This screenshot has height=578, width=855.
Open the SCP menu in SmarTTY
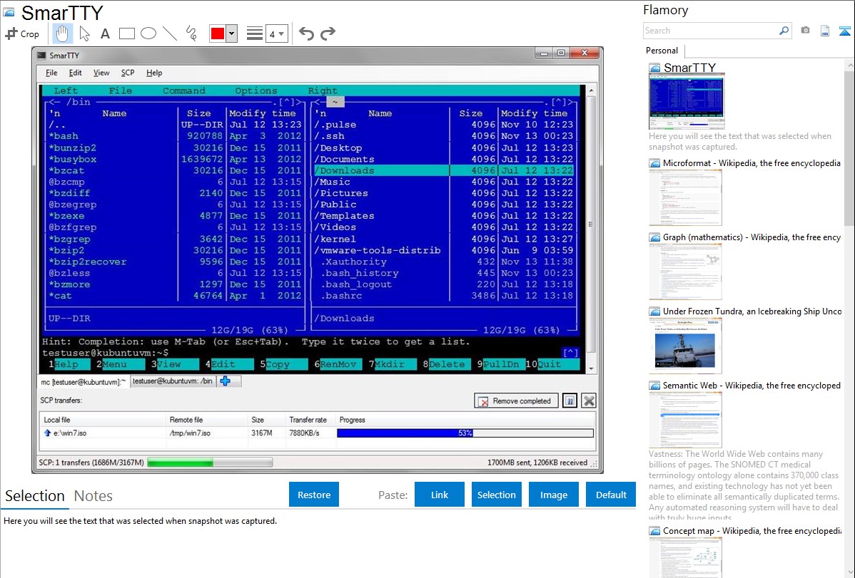(128, 73)
